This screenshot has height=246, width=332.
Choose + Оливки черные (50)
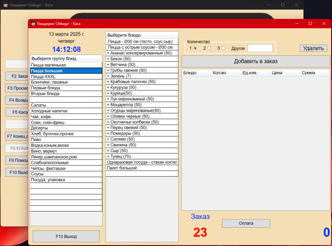pos(142,116)
